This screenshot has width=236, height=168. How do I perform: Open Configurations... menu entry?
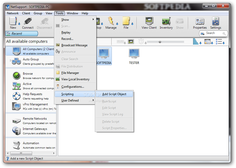[75, 87]
